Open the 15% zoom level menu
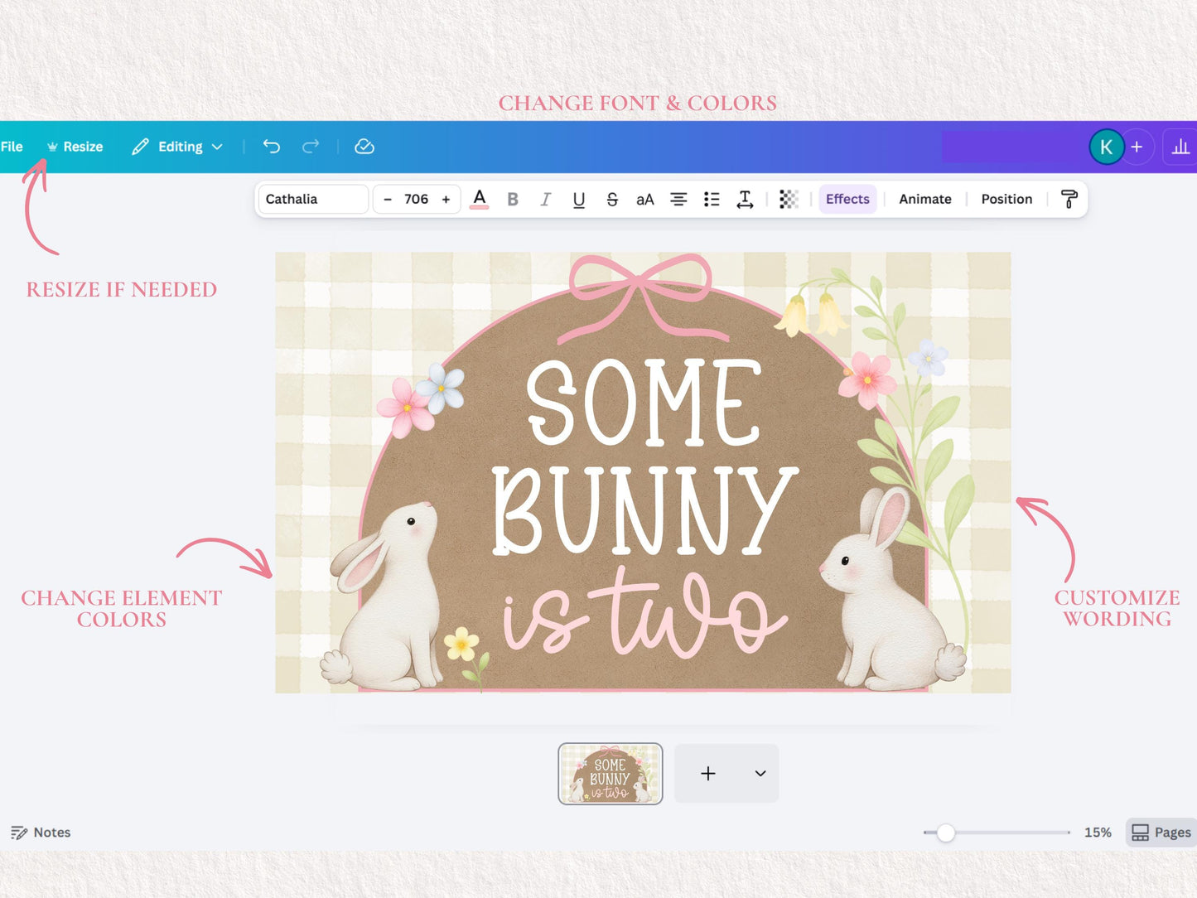Image resolution: width=1197 pixels, height=898 pixels. pos(1098,833)
